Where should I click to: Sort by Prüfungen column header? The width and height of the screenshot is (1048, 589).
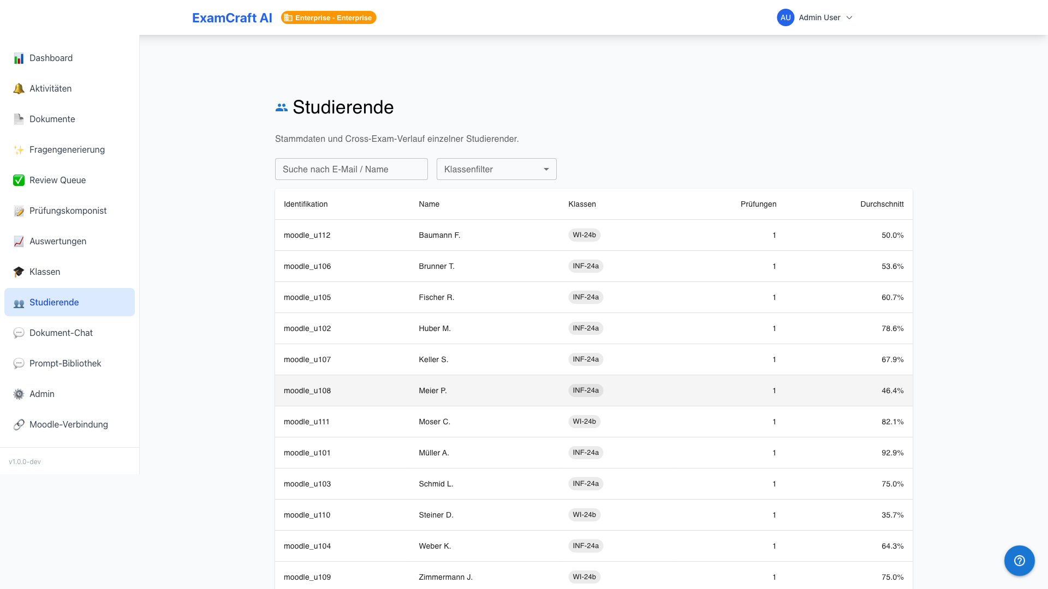pyautogui.click(x=758, y=204)
